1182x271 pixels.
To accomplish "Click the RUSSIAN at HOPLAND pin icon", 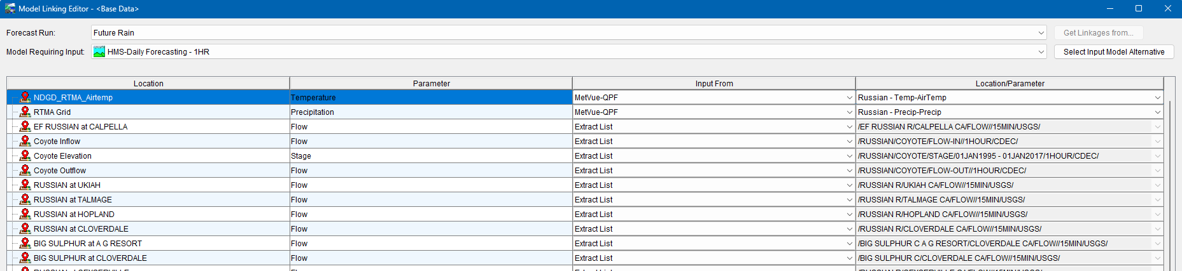I will pos(25,214).
